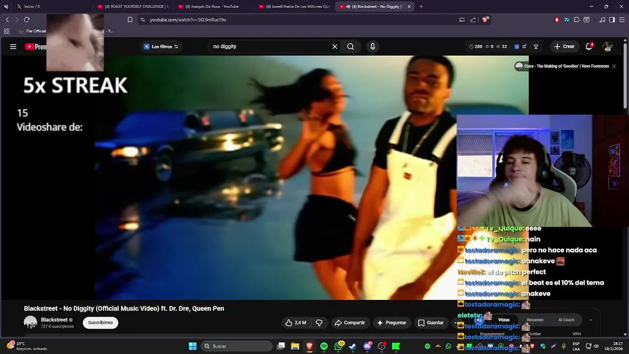Toggle the browser sidebar panel
Image resolution: width=629 pixels, height=354 pixels.
[x=612, y=20]
